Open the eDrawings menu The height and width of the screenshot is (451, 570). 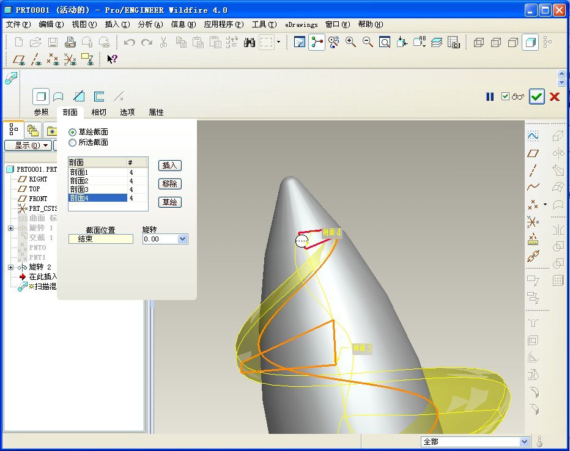click(x=302, y=24)
